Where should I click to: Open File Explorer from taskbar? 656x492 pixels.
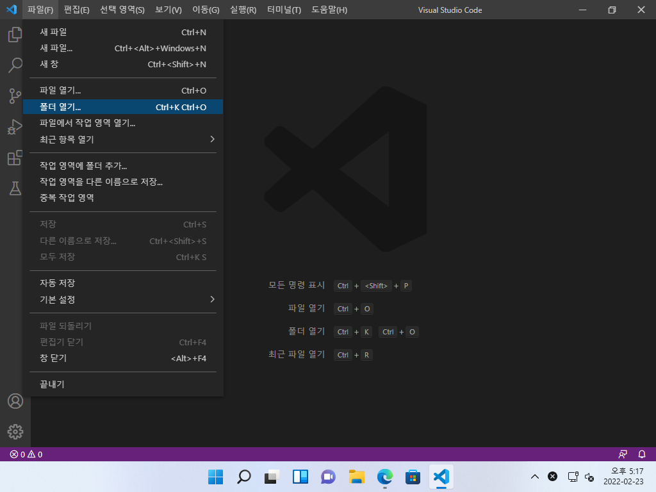pyautogui.click(x=357, y=477)
